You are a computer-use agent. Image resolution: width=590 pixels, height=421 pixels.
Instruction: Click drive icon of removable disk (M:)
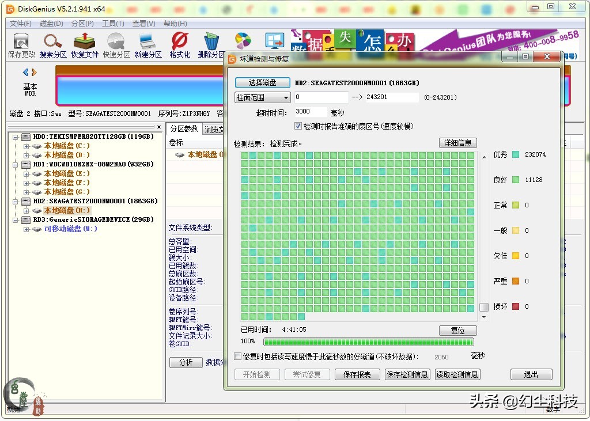tap(37, 229)
